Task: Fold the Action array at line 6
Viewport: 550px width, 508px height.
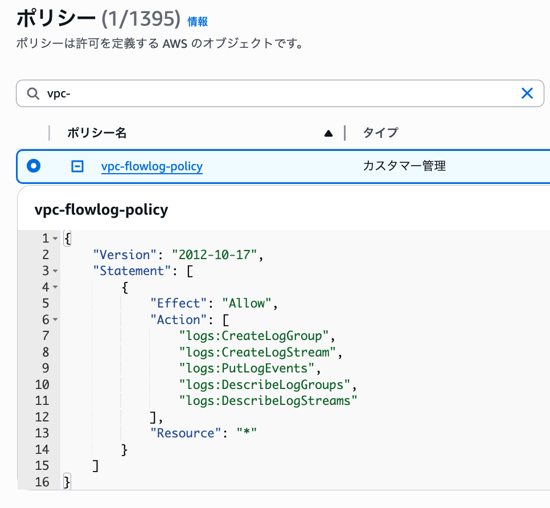Action: (x=55, y=319)
